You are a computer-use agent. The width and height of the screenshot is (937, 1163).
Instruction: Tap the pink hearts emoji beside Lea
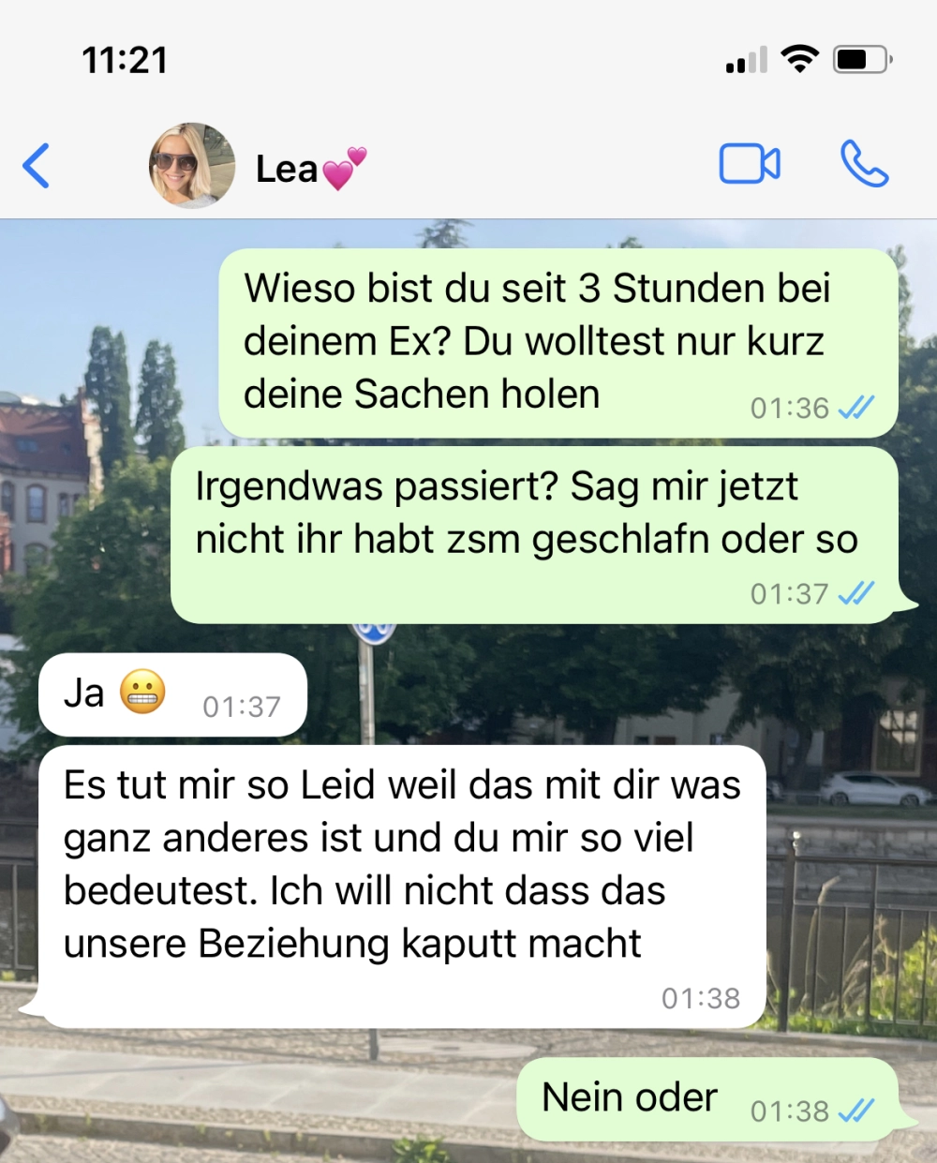point(344,168)
